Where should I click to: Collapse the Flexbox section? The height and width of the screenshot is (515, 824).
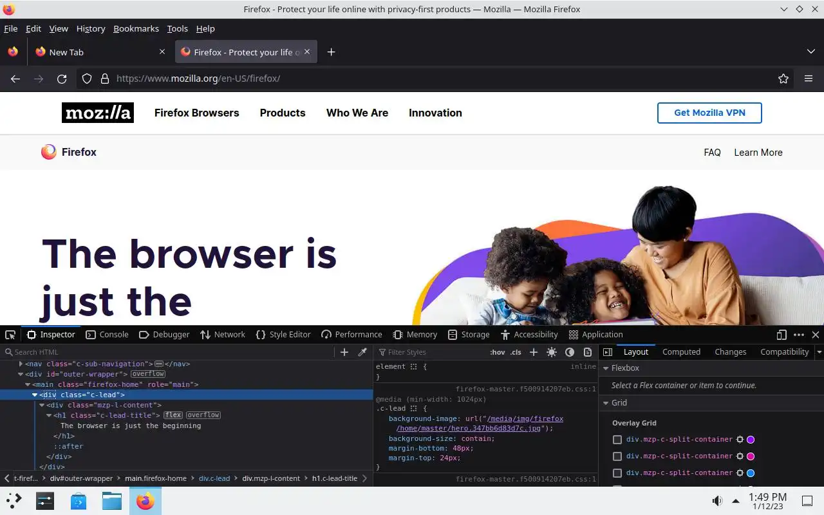click(606, 368)
